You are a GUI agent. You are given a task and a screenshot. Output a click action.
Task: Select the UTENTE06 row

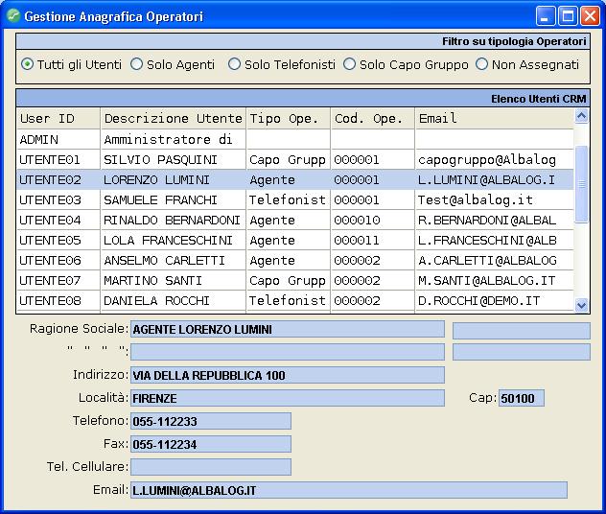click(x=295, y=260)
